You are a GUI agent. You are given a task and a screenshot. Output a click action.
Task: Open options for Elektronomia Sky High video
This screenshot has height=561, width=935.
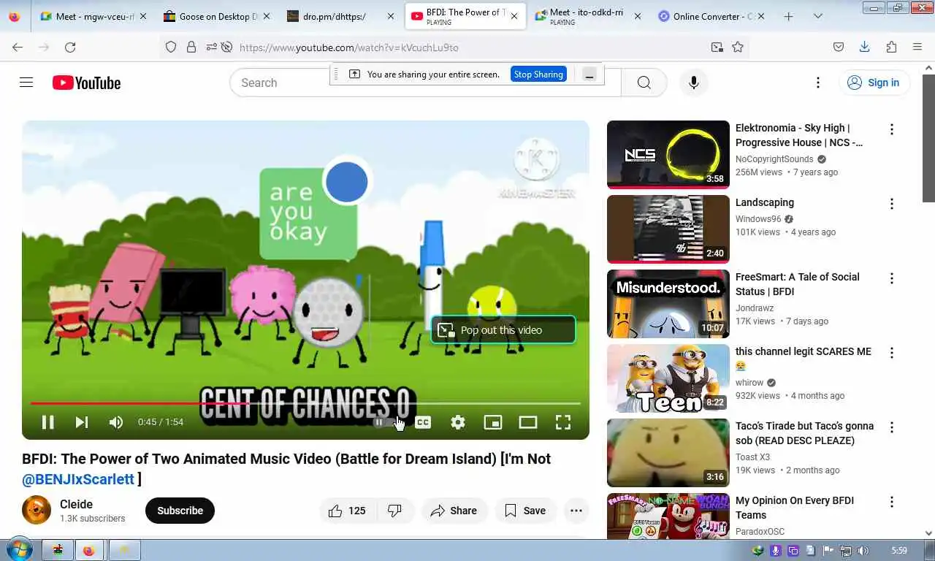point(891,129)
